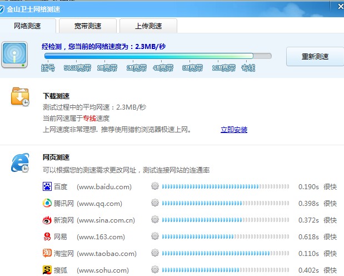Click the Sina eye logo icon
The image size is (344, 276).
pyautogui.click(x=47, y=220)
